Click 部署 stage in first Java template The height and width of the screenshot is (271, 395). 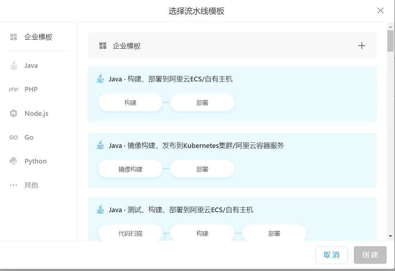coord(202,102)
